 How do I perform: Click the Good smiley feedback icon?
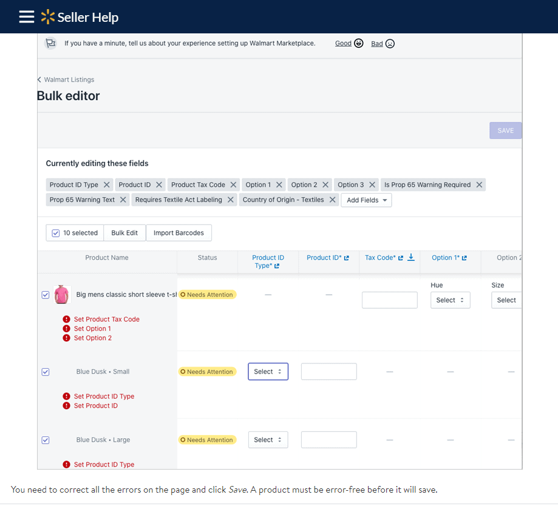click(x=358, y=43)
